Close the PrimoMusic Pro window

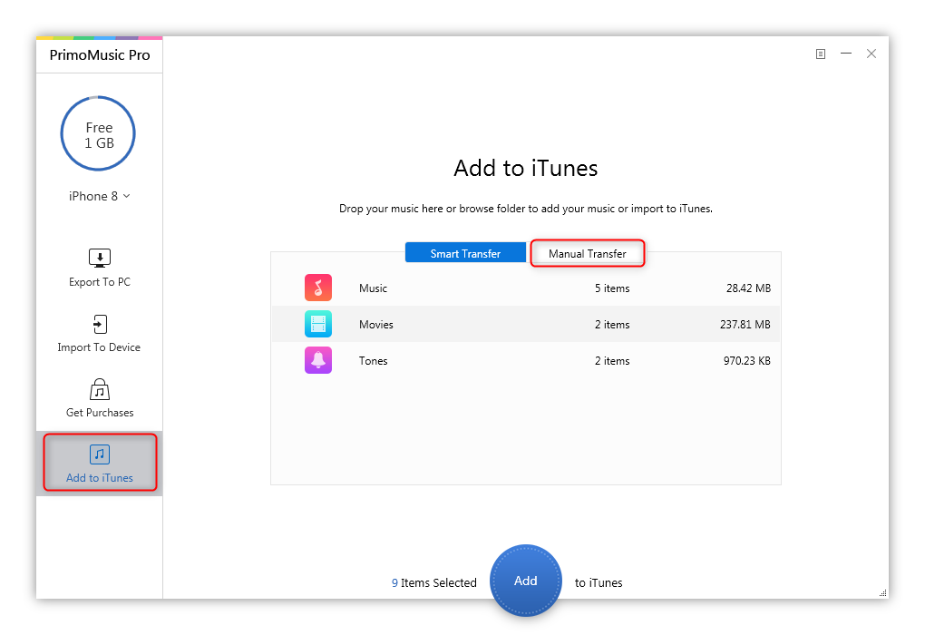(x=871, y=54)
